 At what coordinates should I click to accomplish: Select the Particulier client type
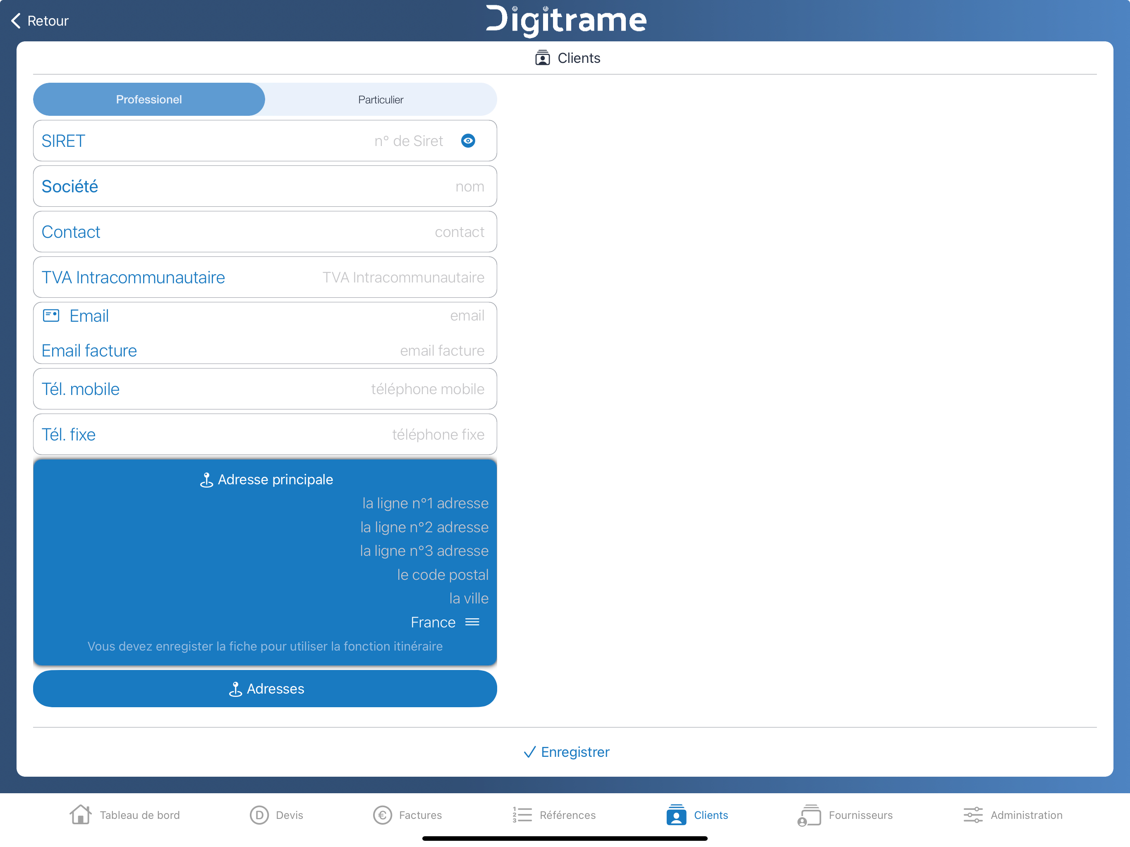(381, 99)
